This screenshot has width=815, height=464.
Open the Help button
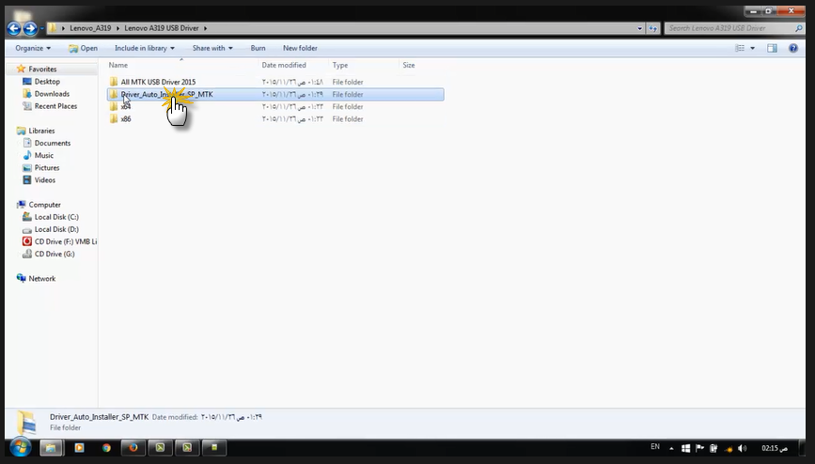pos(793,48)
